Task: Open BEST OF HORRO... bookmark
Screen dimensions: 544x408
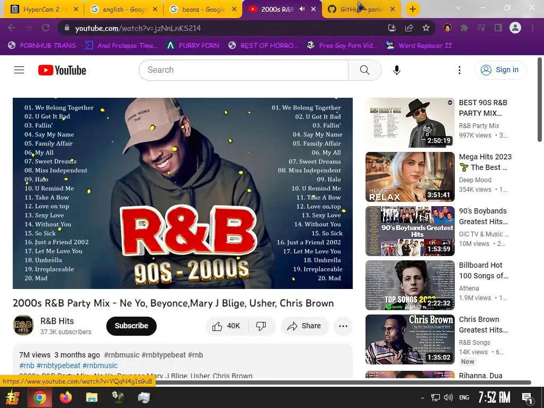Action: point(263,46)
